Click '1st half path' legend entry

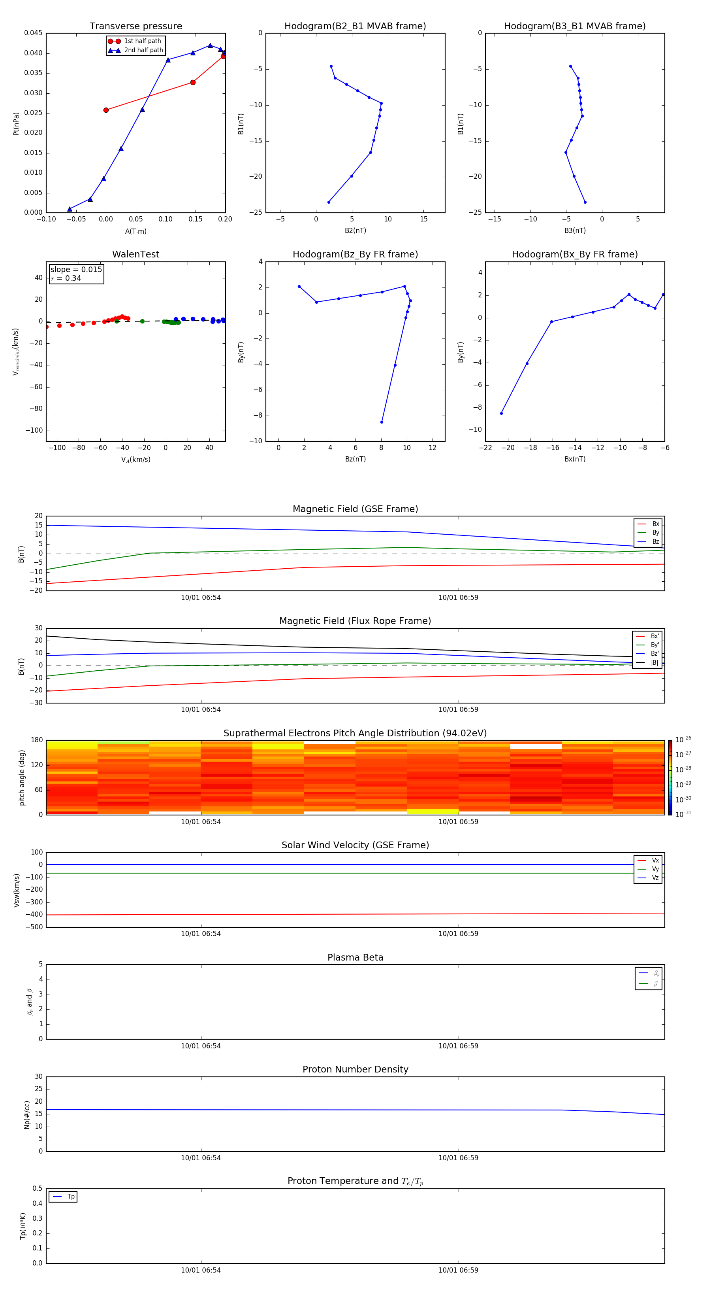135,41
